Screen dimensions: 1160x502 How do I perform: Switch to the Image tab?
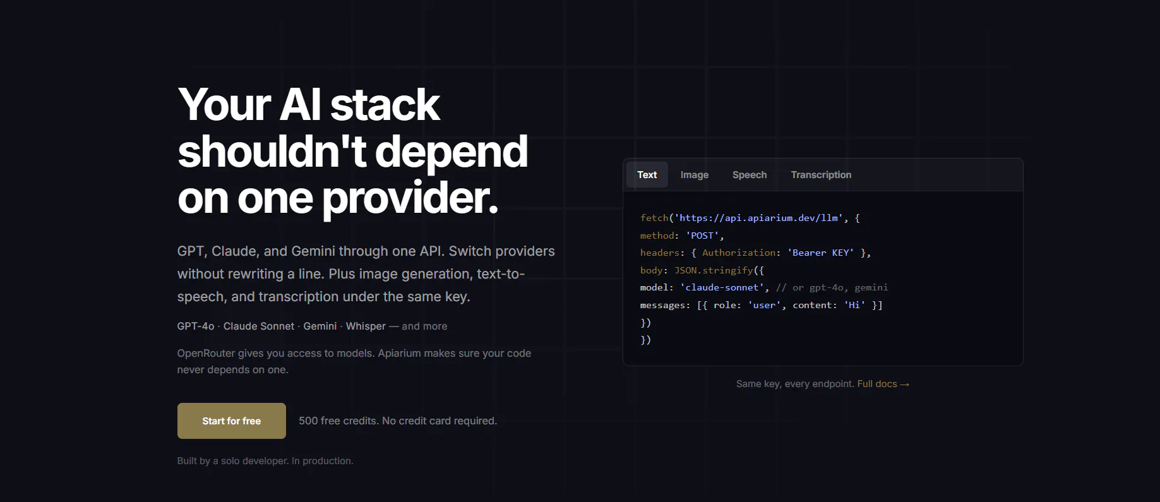coord(694,175)
